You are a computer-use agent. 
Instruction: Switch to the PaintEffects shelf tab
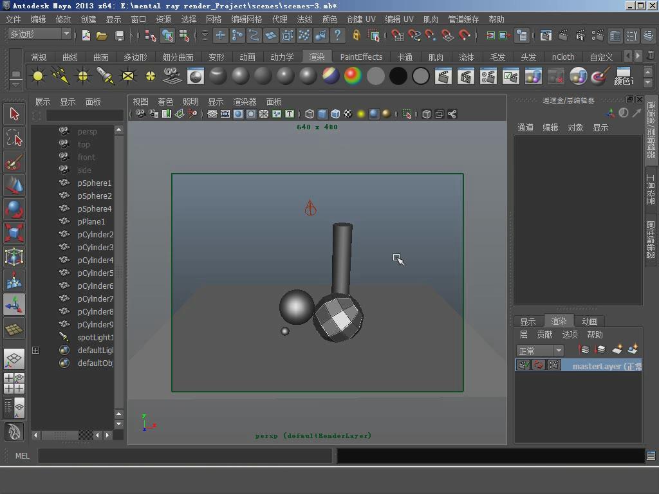(x=361, y=57)
